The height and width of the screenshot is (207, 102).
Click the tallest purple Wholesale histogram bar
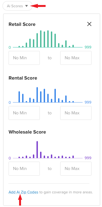37,150
